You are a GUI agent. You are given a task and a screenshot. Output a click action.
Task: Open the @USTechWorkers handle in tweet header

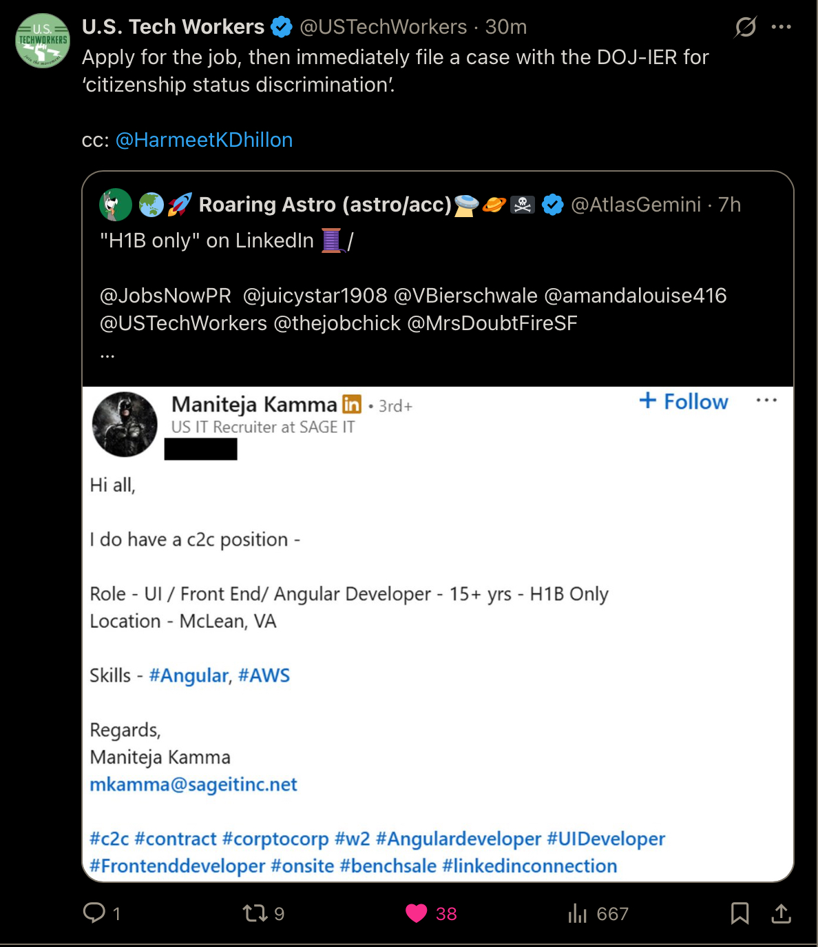coord(384,27)
